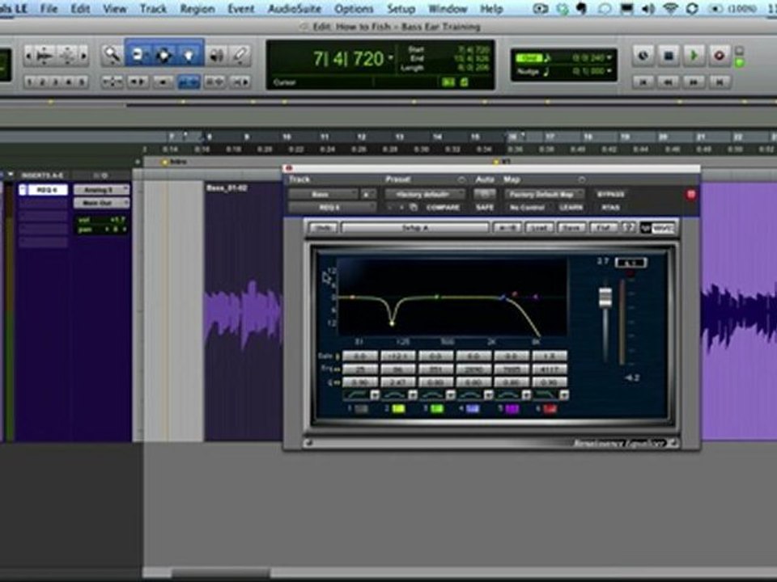
Task: Toggle EQ band 3 green on/off switch
Action: coord(436,409)
